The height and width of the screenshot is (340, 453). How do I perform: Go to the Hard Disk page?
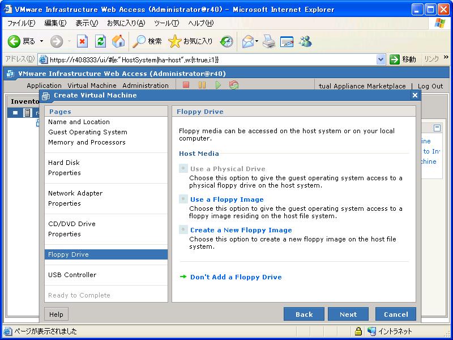coord(64,163)
